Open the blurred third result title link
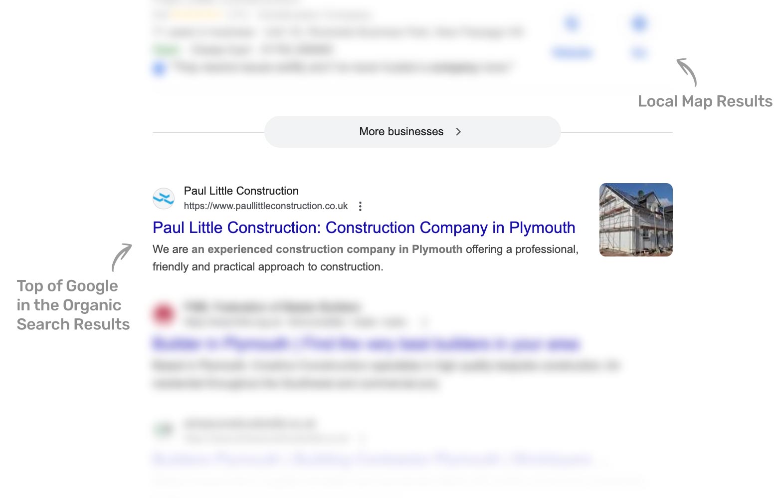 [372, 458]
